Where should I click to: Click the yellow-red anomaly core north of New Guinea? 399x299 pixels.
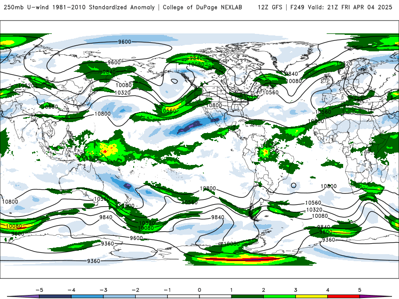click(109, 149)
